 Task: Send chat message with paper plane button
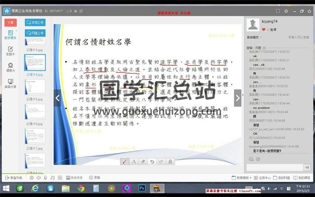[307, 167]
